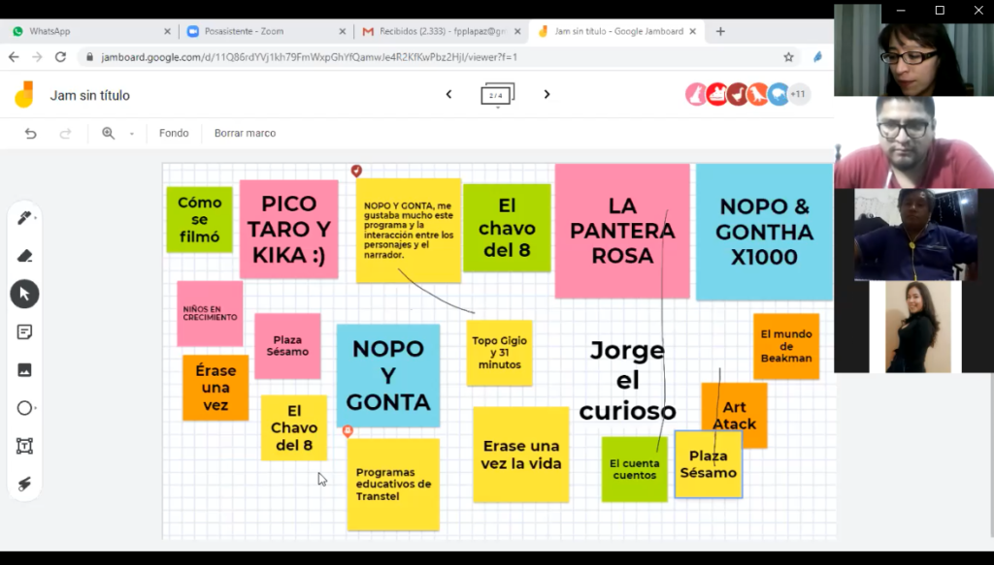Screen dimensions: 994x565
Task: Click the Fondo background button
Action: click(174, 134)
